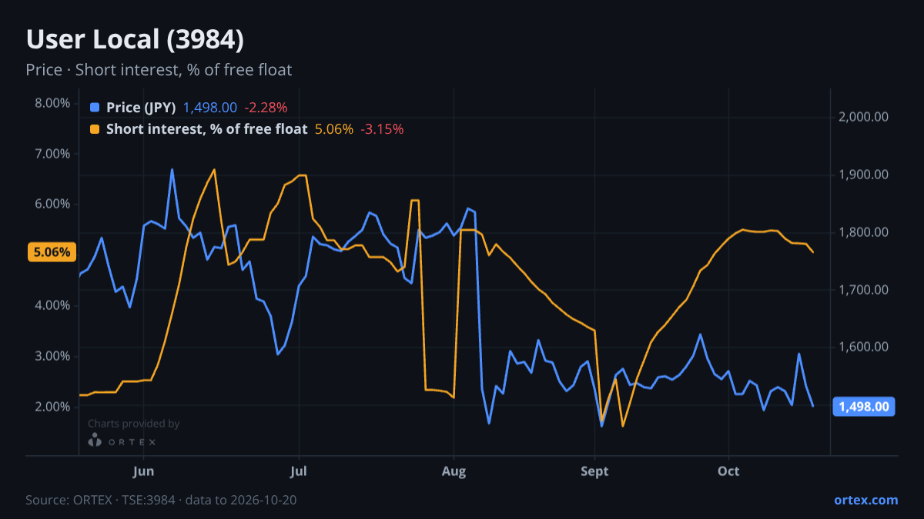Click the 'Jun' x-axis label
The width and height of the screenshot is (924, 519).
[x=143, y=471]
